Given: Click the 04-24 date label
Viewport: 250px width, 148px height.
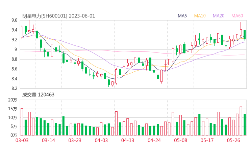Looking at the screenshot, I should [x=154, y=140].
